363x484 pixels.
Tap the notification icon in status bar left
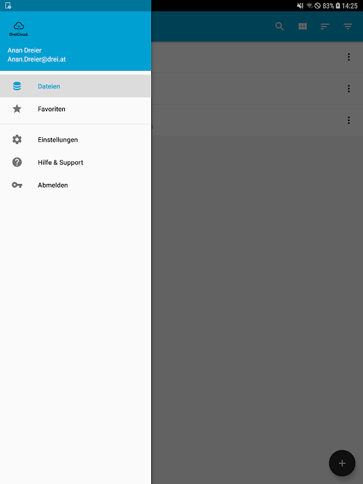[x=8, y=5]
